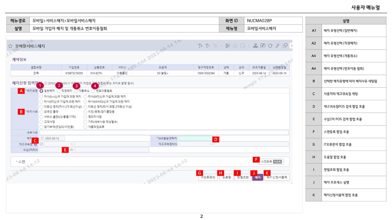The image size is (392, 220).
Task: Click the 최초개통일 column header
Action: click(x=259, y=68)
